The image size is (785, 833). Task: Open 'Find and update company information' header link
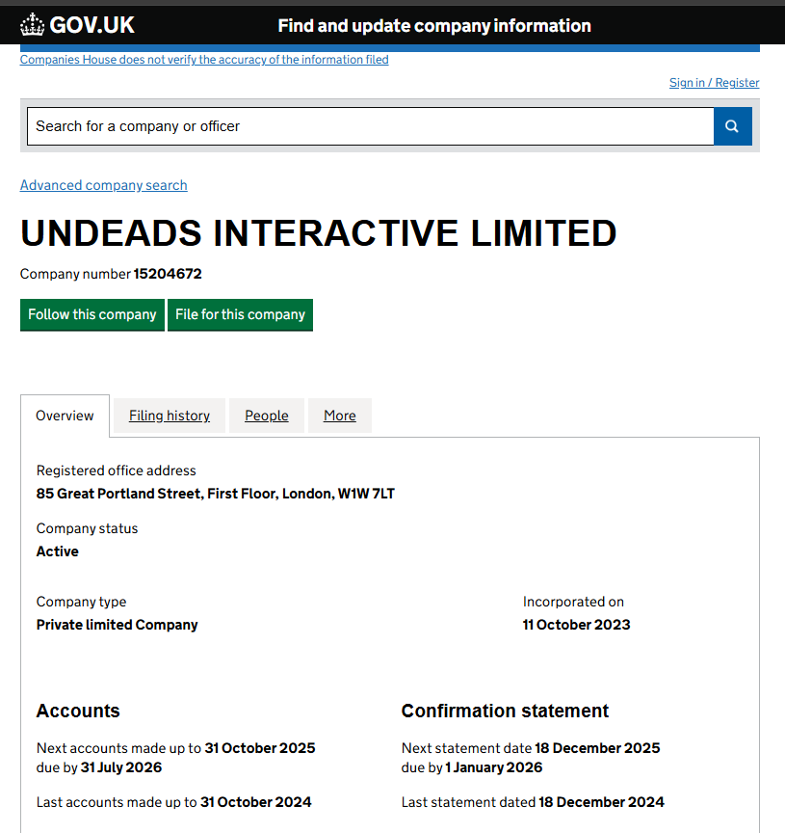(434, 26)
